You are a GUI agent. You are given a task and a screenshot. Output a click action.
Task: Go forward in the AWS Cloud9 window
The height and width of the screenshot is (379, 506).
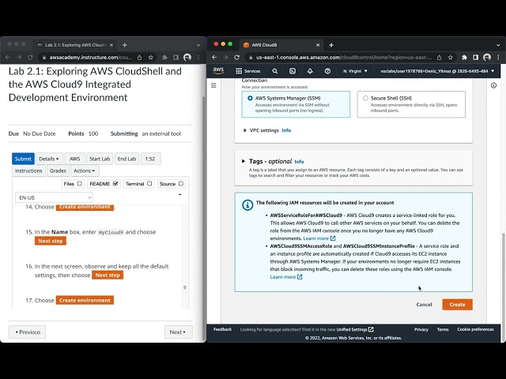pyautogui.click(x=225, y=58)
